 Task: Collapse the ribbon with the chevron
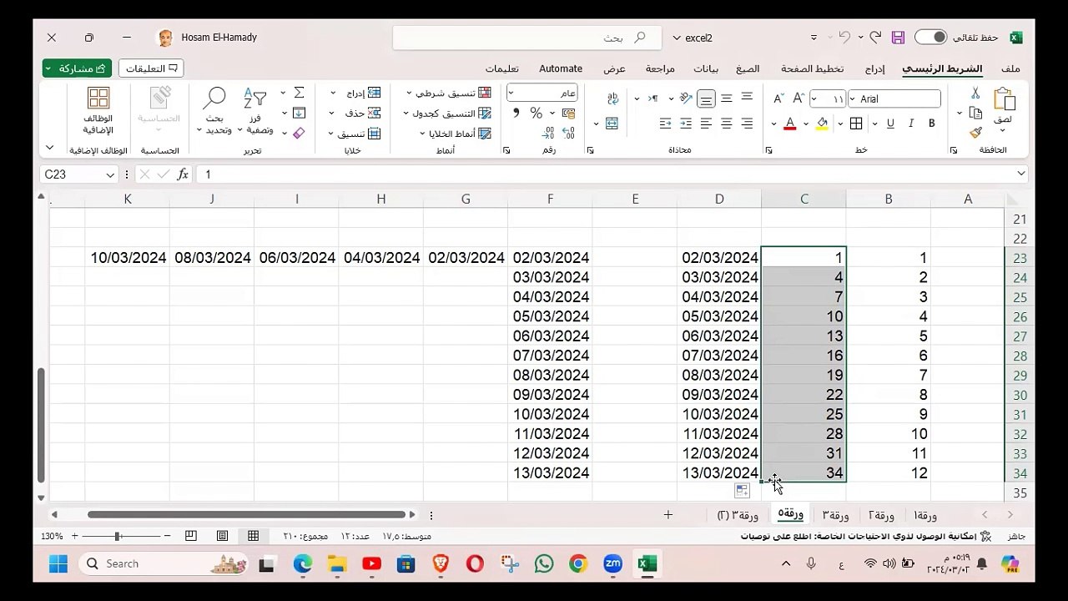coord(49,147)
